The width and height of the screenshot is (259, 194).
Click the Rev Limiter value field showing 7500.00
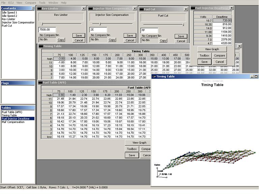(47, 30)
